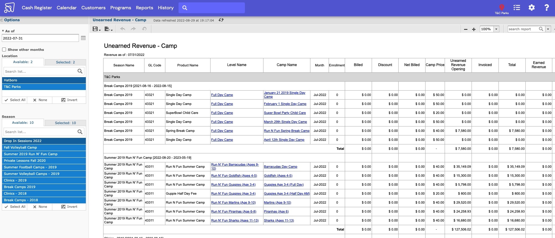Image resolution: width=555 pixels, height=238 pixels.
Task: Open the Reports menu
Action: pyautogui.click(x=144, y=8)
